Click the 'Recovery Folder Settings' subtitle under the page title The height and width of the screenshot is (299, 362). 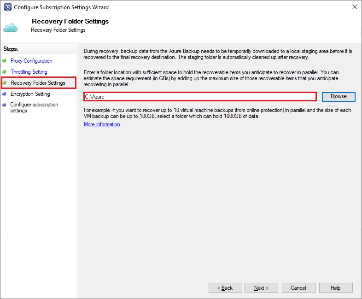pyautogui.click(x=58, y=30)
